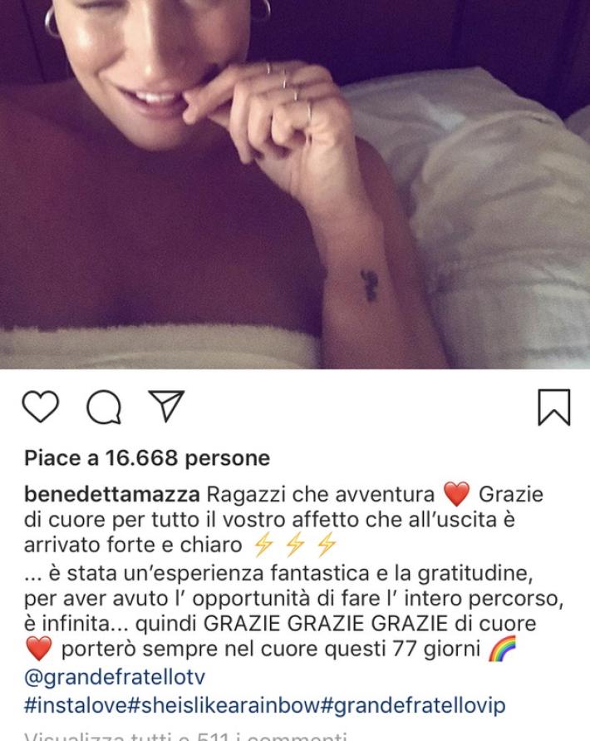Save the post with the bookmark icon
This screenshot has height=741, width=590.
pyautogui.click(x=554, y=408)
